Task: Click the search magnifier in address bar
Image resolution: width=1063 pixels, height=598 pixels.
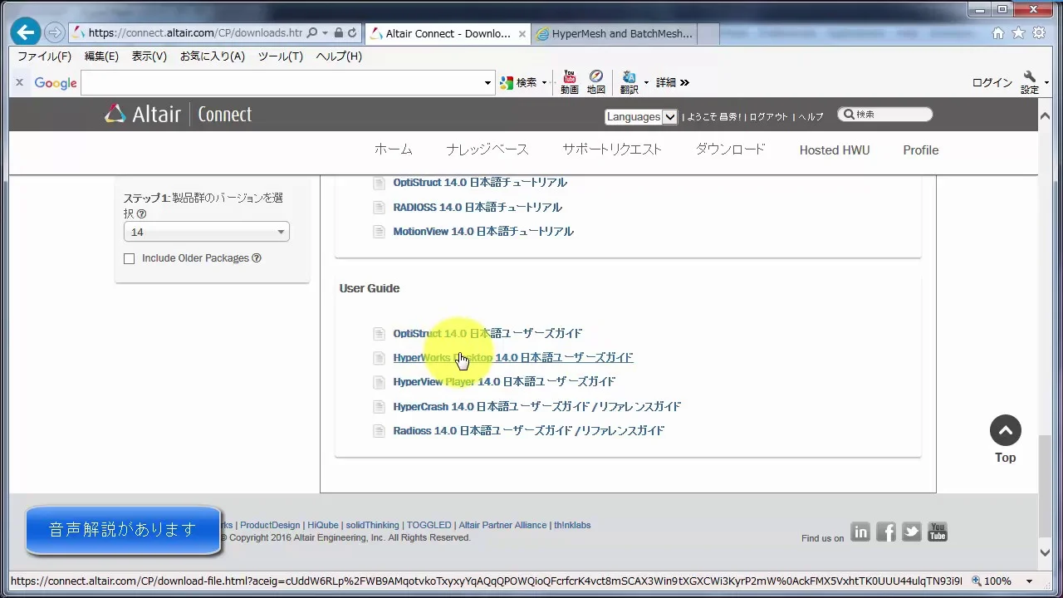Action: [312, 33]
